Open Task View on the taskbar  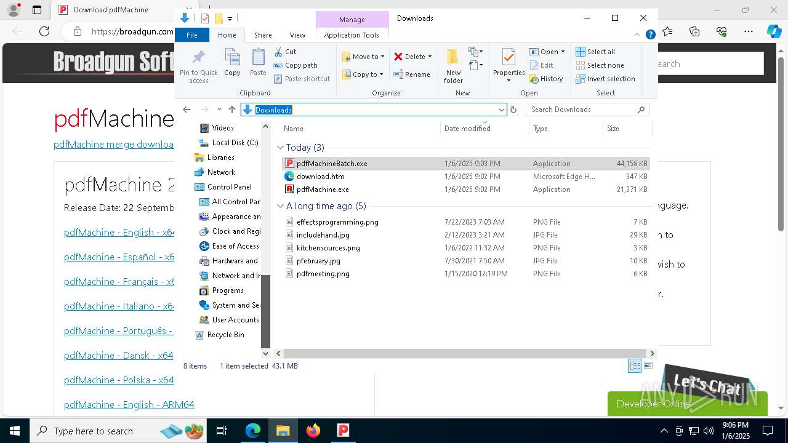(x=222, y=431)
